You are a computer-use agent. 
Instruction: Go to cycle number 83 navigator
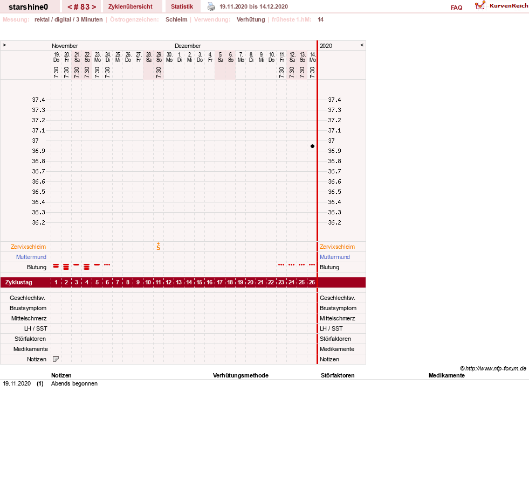pos(81,7)
